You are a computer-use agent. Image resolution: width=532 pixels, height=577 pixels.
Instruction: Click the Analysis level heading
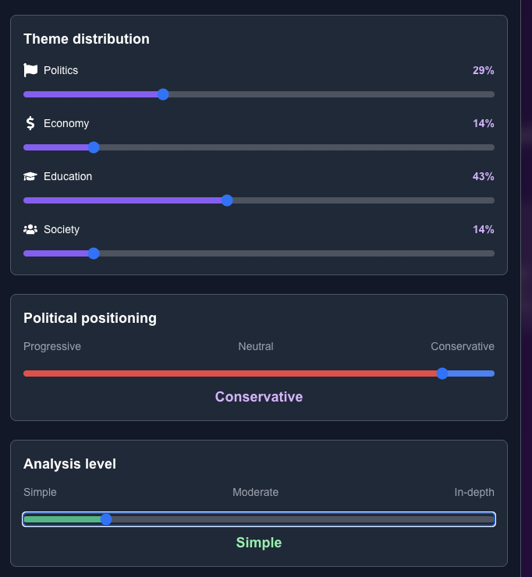pos(69,464)
